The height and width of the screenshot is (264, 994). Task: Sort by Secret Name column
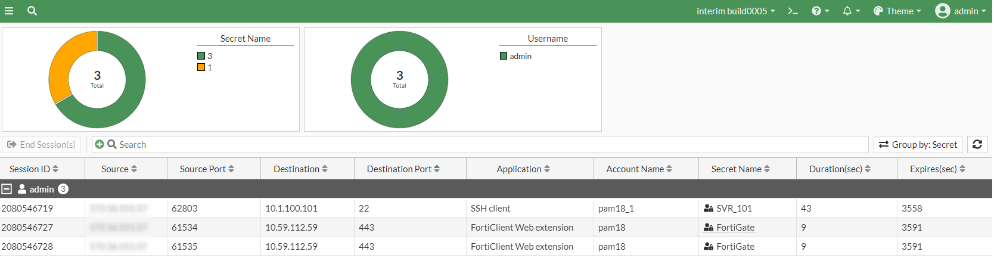pyautogui.click(x=741, y=169)
